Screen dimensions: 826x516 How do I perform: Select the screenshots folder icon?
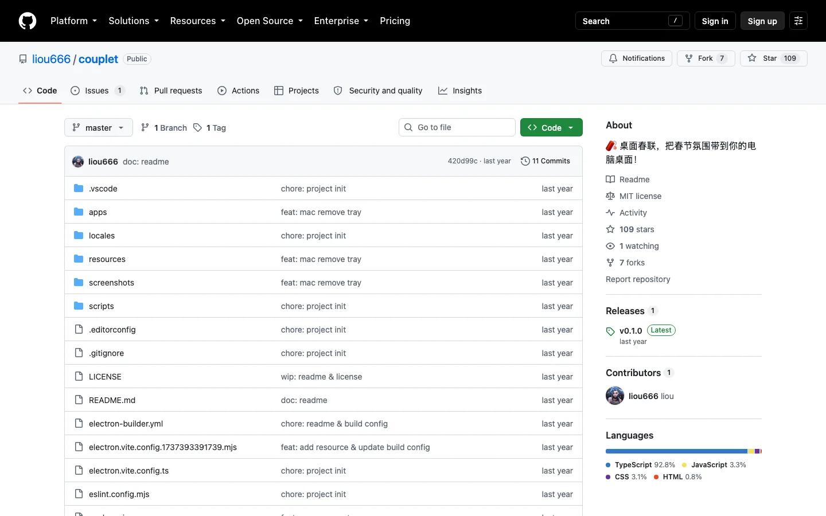tap(79, 283)
